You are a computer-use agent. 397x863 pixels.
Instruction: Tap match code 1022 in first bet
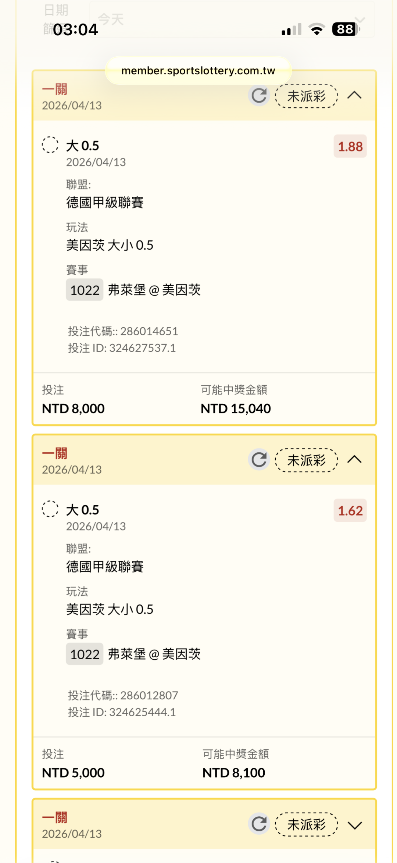coord(85,290)
